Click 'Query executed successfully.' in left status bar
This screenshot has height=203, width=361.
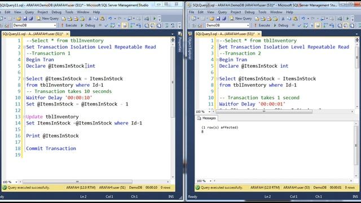[x=29, y=188]
